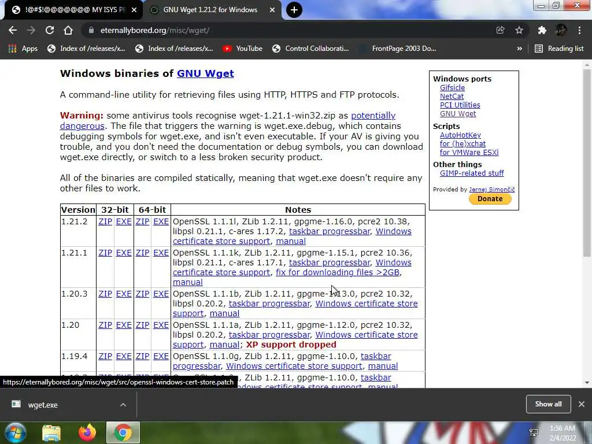Open the Apps bookmarks shortcut

pos(23,49)
